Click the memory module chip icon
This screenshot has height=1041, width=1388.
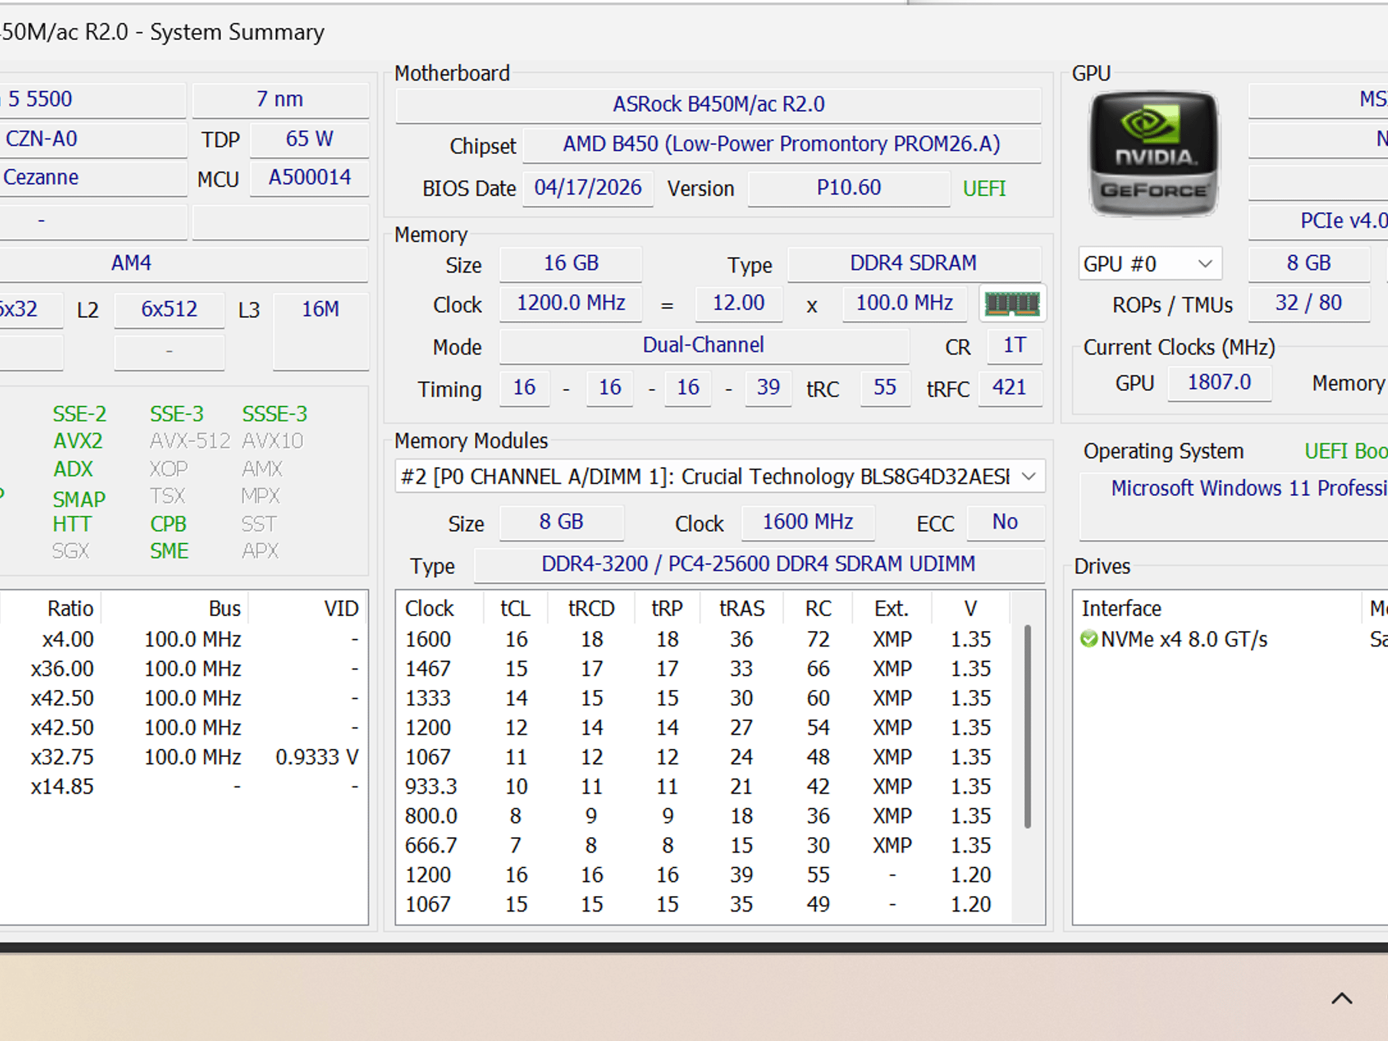click(1013, 304)
